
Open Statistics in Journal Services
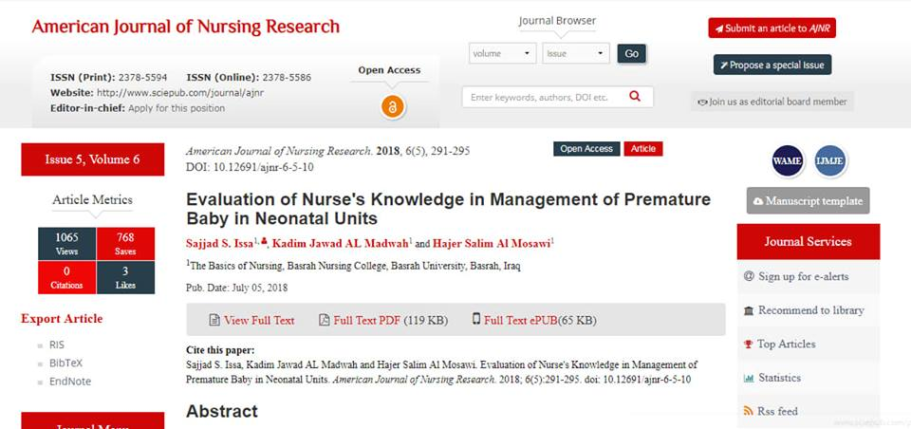(779, 378)
